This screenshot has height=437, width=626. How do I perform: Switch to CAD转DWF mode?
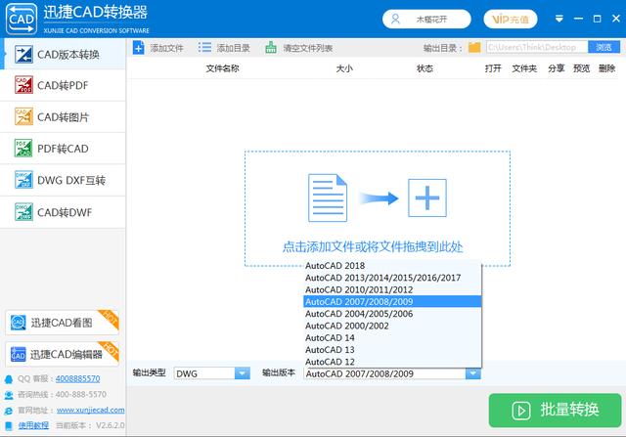click(x=63, y=212)
